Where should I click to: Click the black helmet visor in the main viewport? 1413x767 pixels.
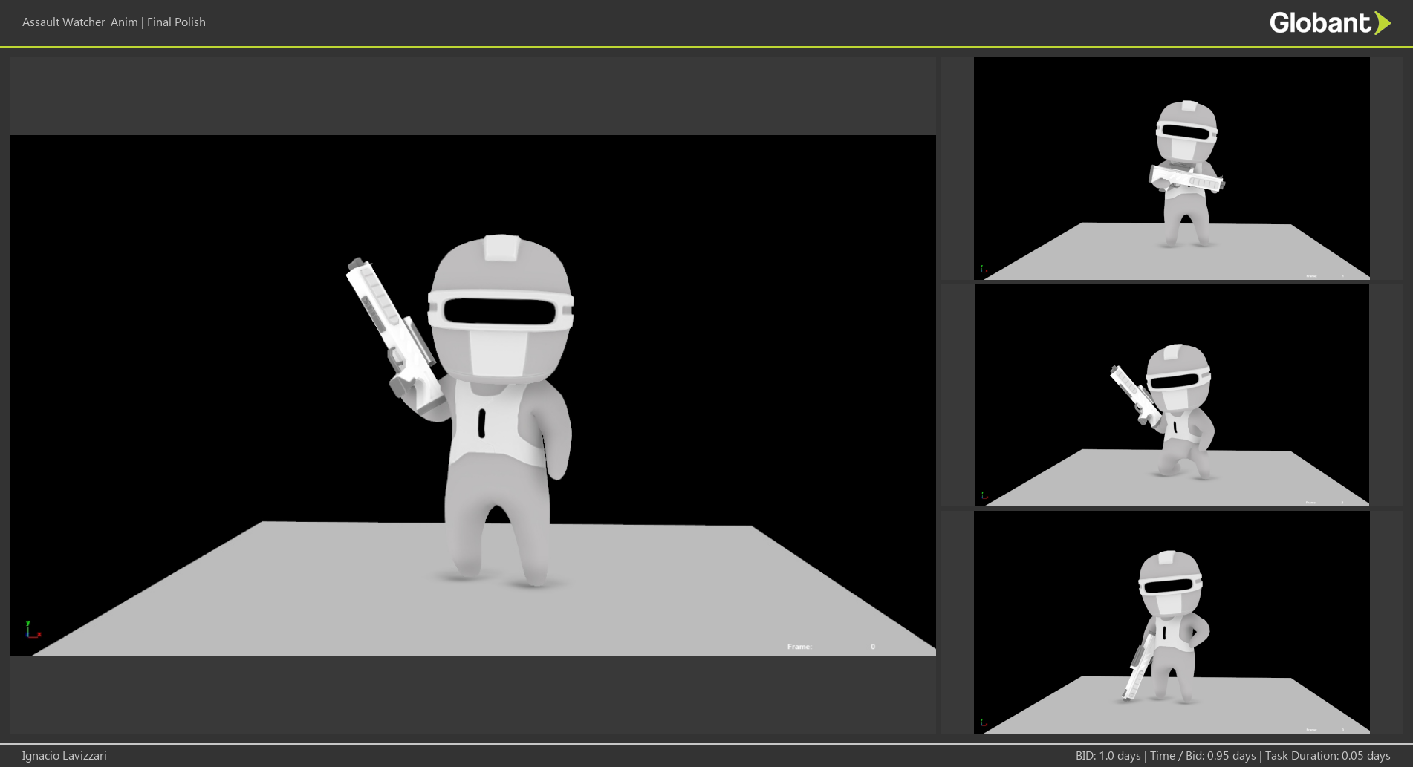pos(499,312)
